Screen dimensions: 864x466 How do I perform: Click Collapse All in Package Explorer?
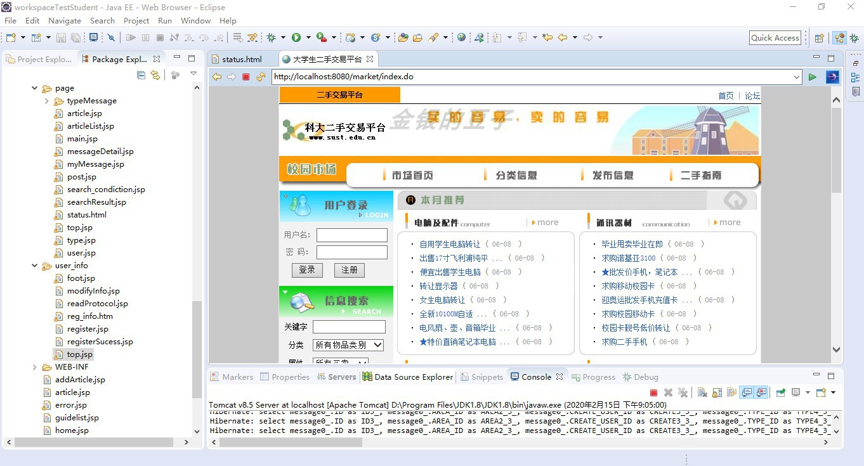point(141,75)
